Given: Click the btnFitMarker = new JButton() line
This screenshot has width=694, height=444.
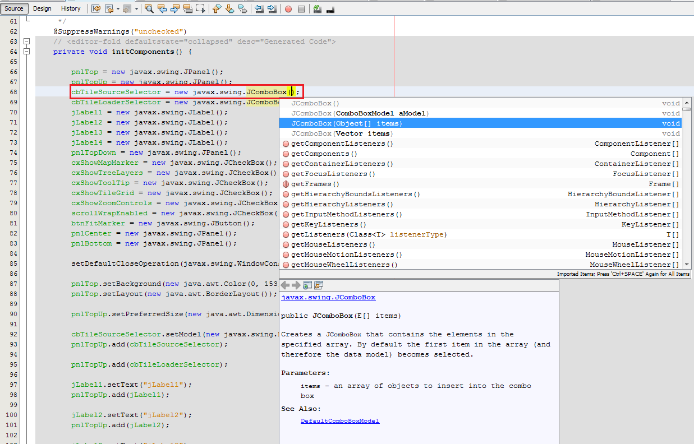Looking at the screenshot, I should click(x=163, y=223).
